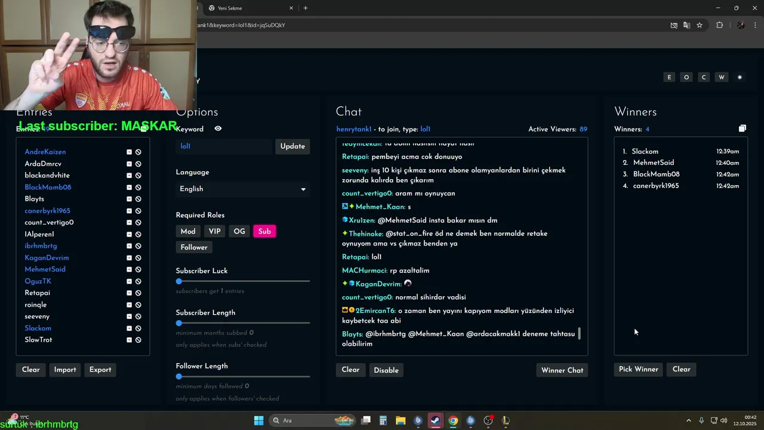Ban count_vertigo0 using the block icon
This screenshot has width=764, height=430.
tap(138, 223)
